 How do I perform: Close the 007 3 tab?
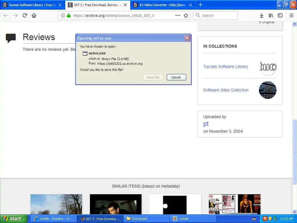coord(125,5)
